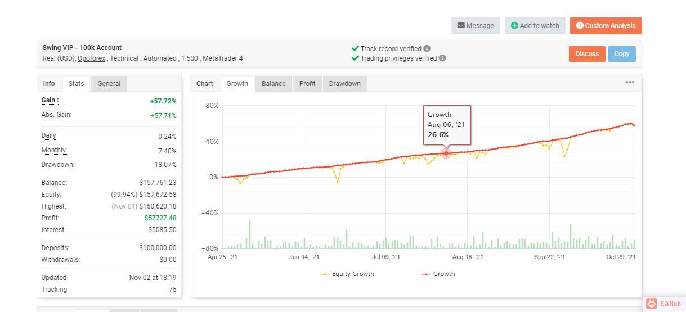The width and height of the screenshot is (686, 312).
Task: Click the Gain label link
Action: point(50,100)
